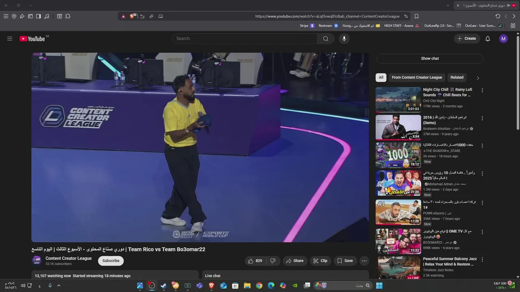Open Night City Chill thumbnail
This screenshot has height=292, width=520.
click(x=398, y=99)
